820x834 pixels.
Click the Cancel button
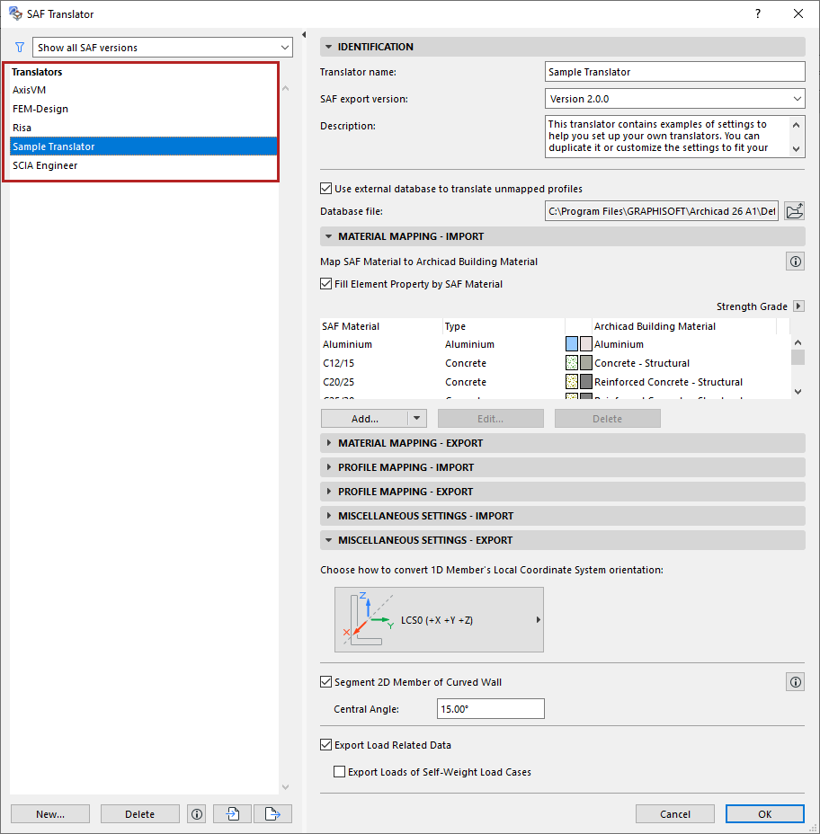[x=674, y=814]
